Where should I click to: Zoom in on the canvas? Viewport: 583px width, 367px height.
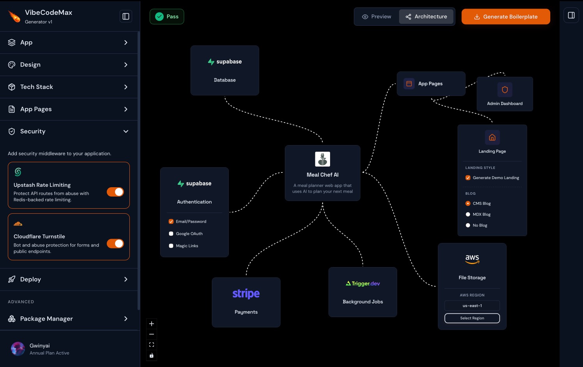pyautogui.click(x=152, y=324)
